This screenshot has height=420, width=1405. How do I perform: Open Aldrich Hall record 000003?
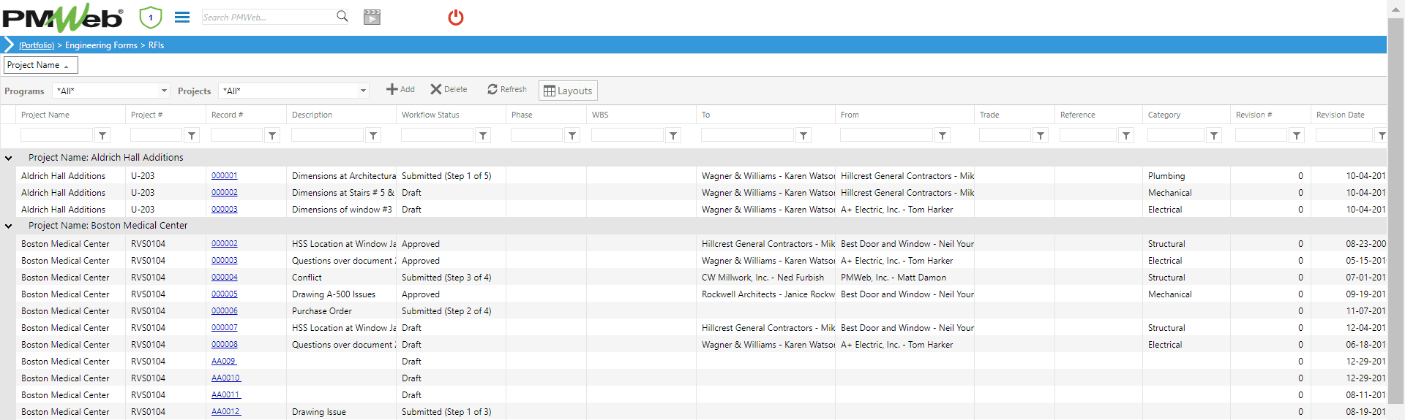[225, 209]
